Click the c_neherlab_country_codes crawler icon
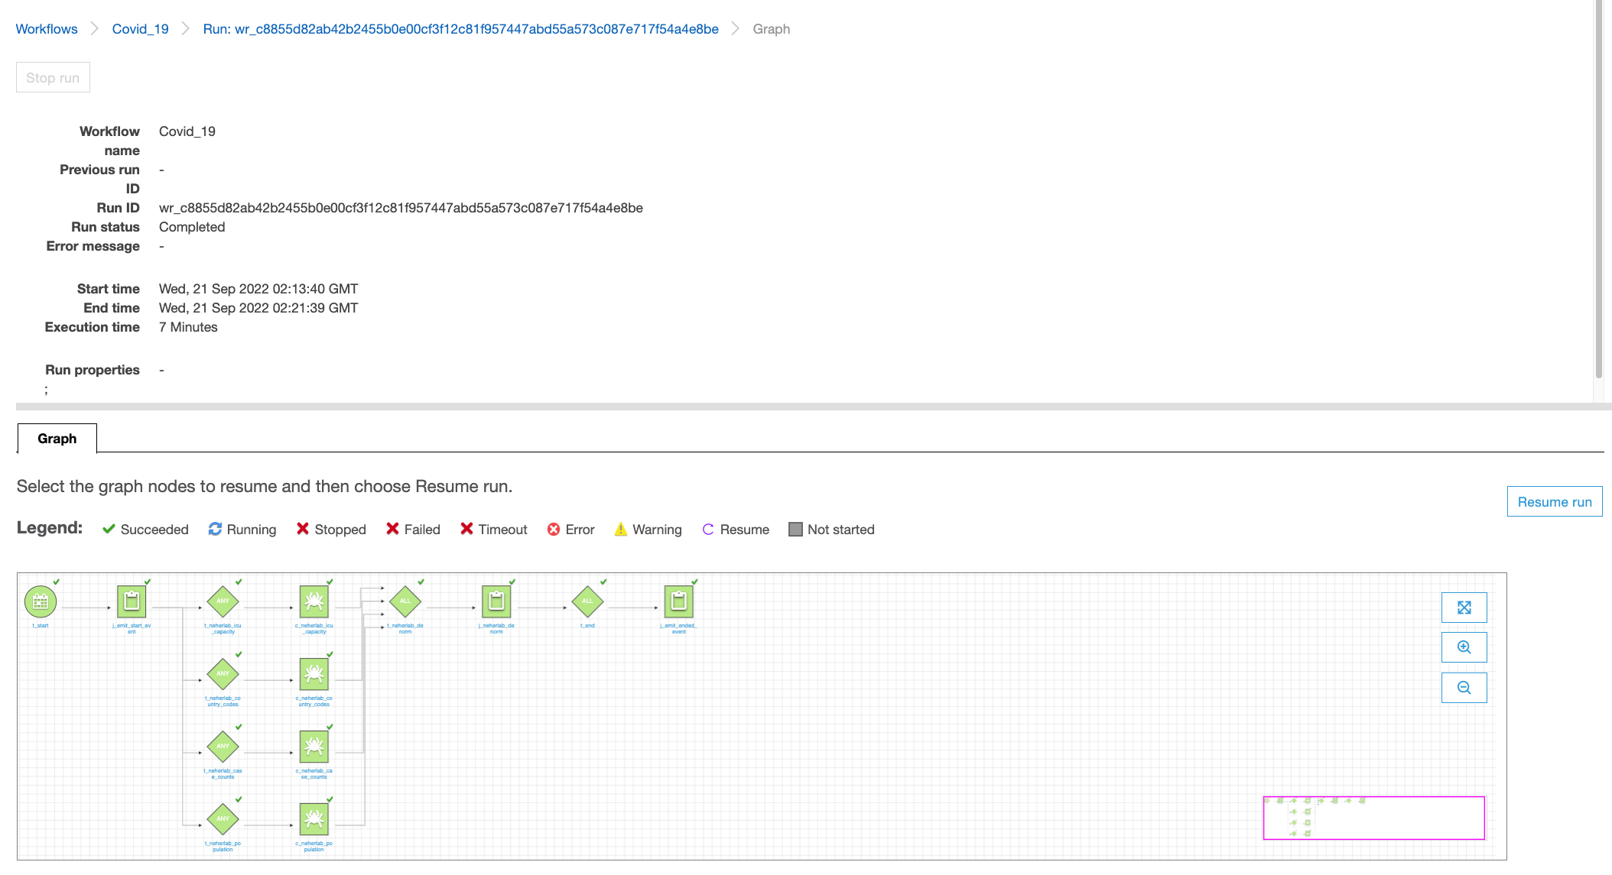 tap(314, 673)
